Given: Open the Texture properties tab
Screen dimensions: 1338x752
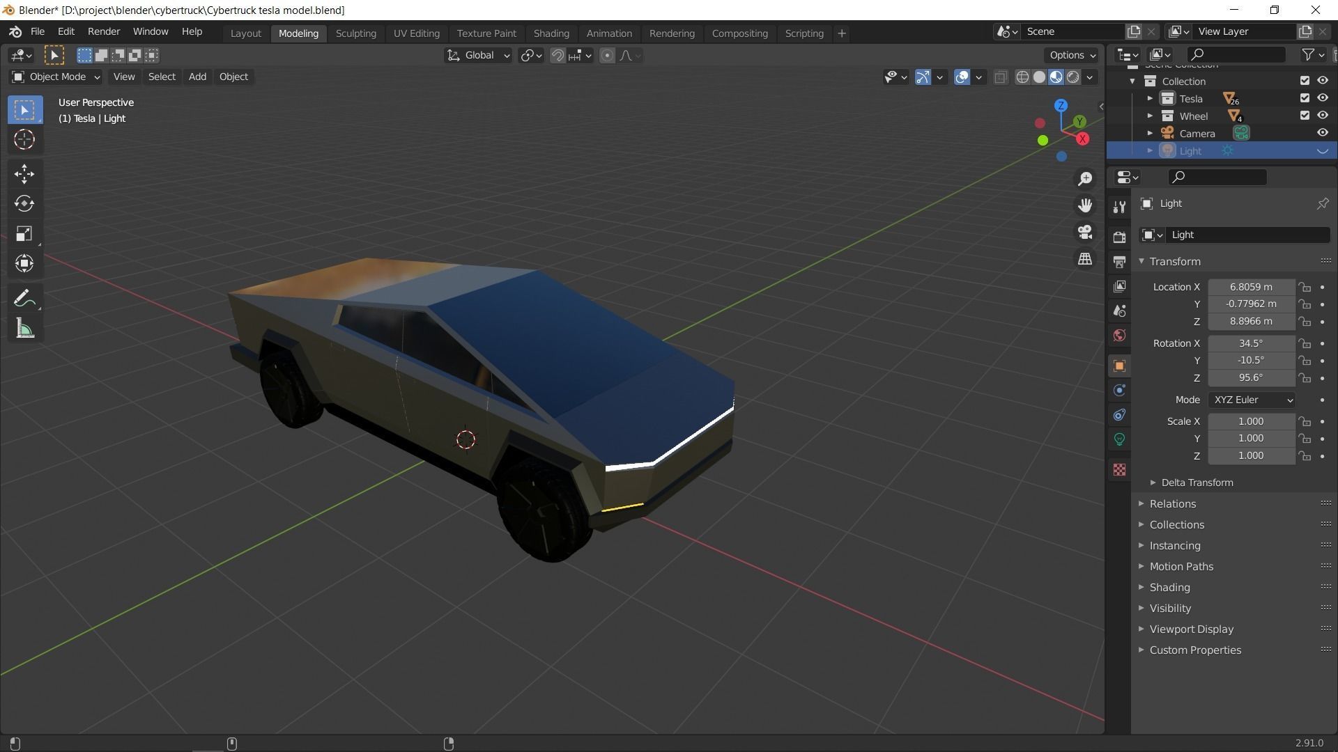Looking at the screenshot, I should 1119,470.
